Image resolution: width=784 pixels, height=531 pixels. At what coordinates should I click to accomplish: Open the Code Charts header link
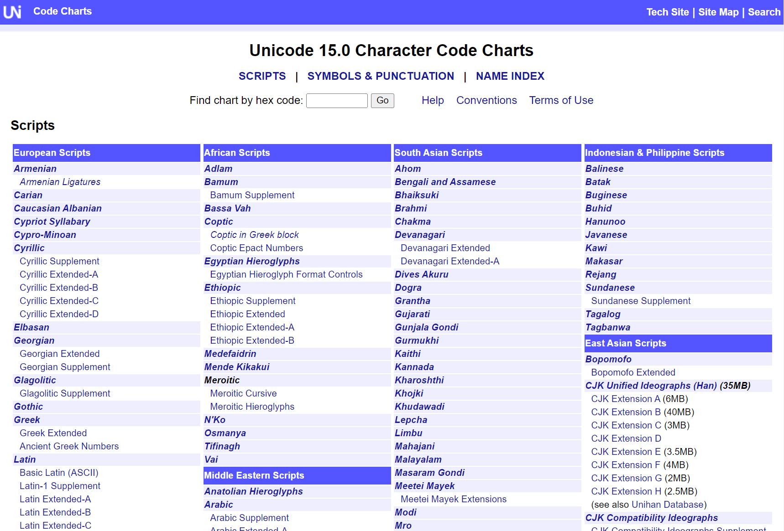click(x=63, y=11)
